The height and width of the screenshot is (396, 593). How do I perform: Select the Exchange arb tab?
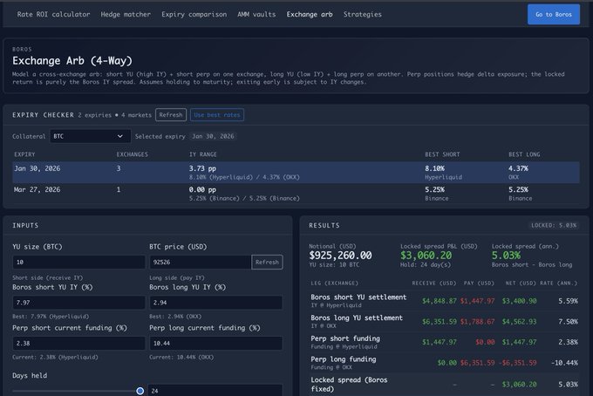(x=310, y=15)
